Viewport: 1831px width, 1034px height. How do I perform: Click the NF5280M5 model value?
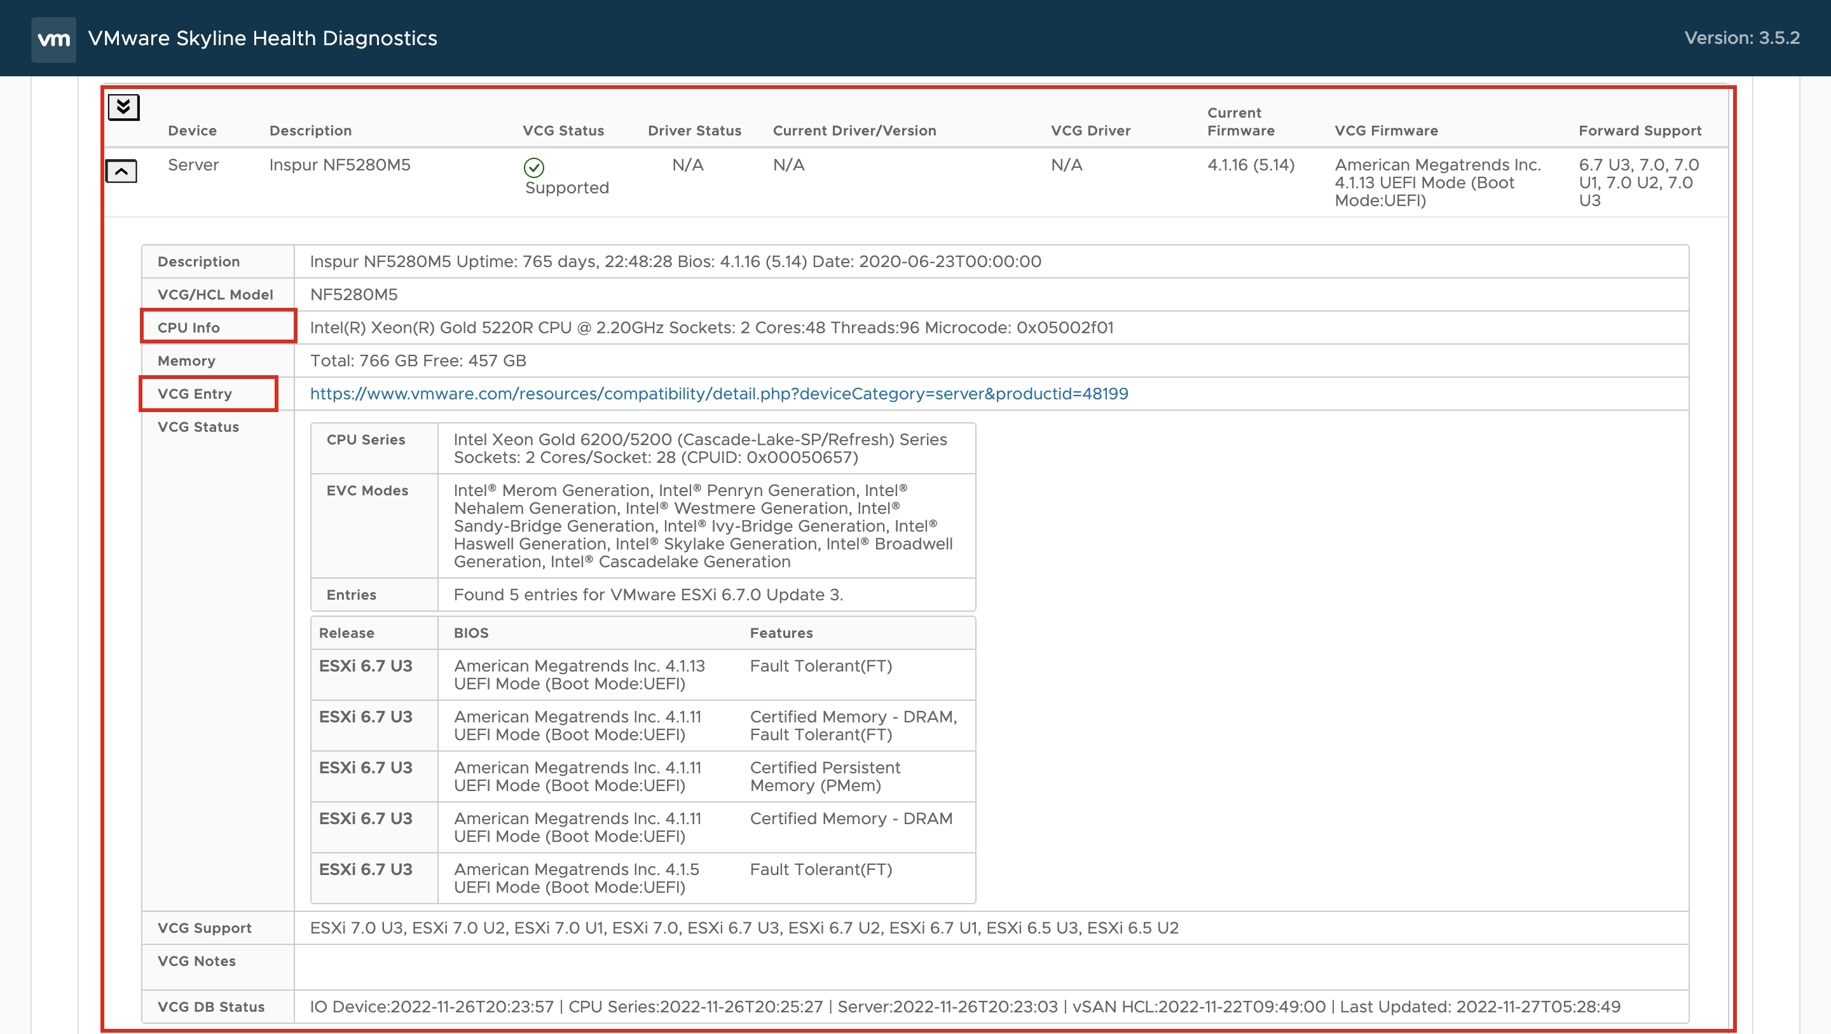click(353, 294)
